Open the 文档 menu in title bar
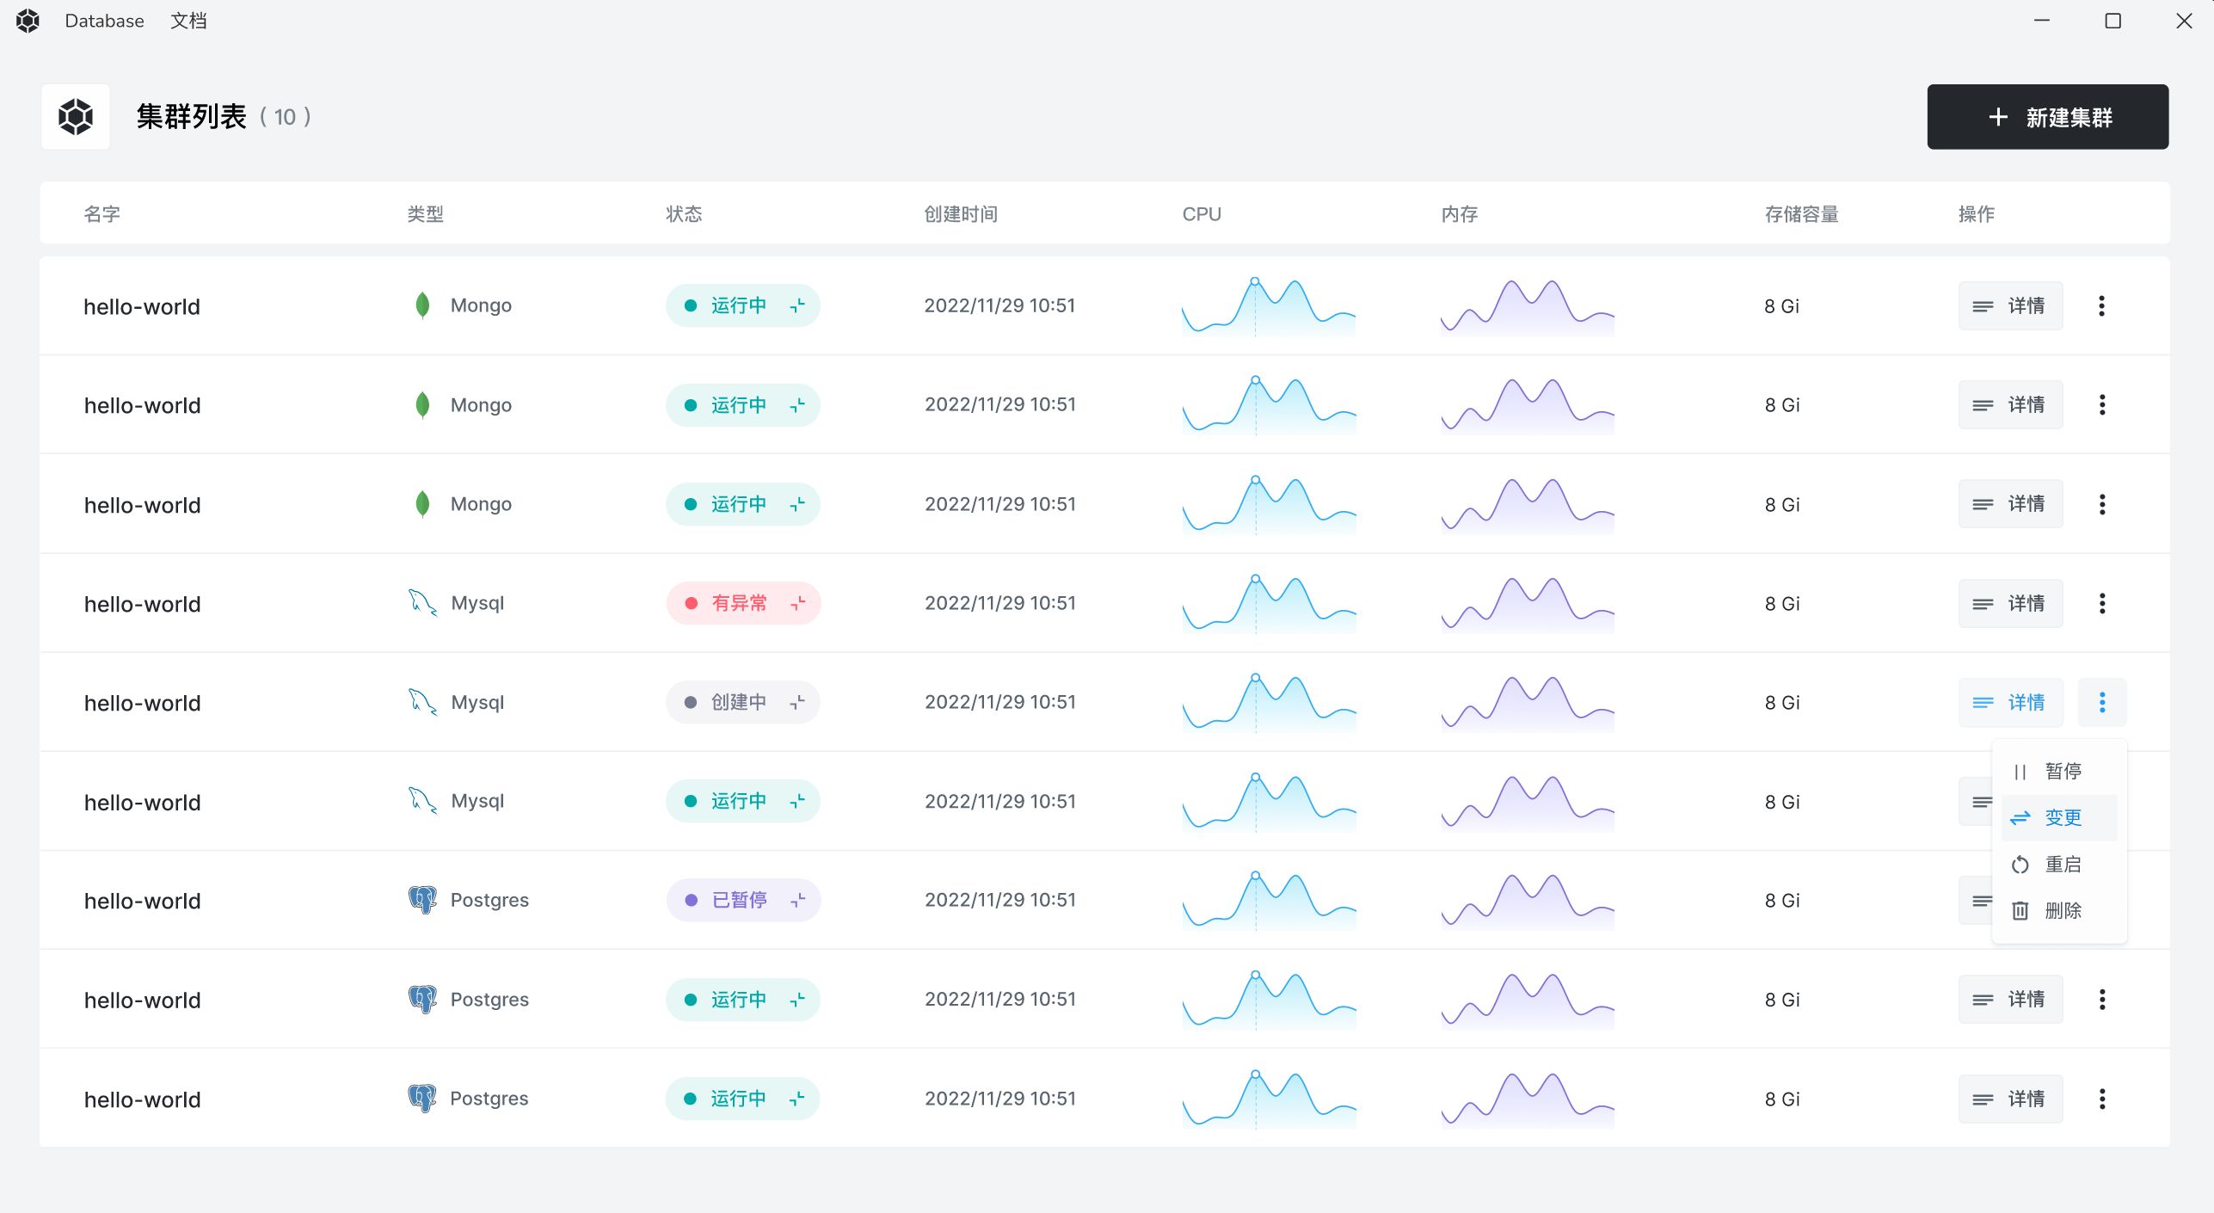This screenshot has width=2214, height=1213. coord(188,21)
